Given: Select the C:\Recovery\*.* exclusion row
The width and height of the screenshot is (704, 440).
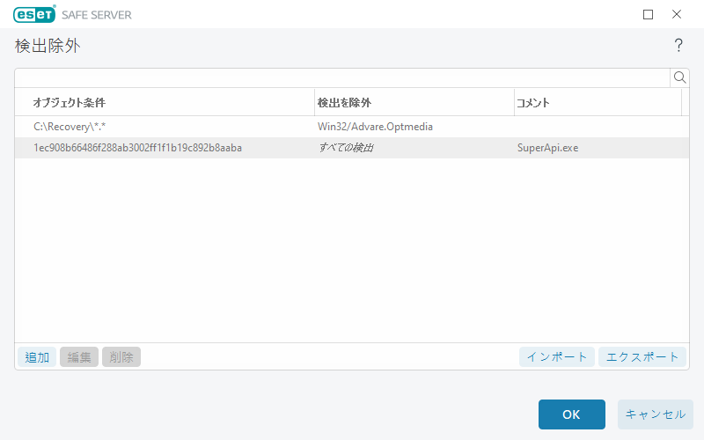Looking at the screenshot, I should pyautogui.click(x=70, y=127).
